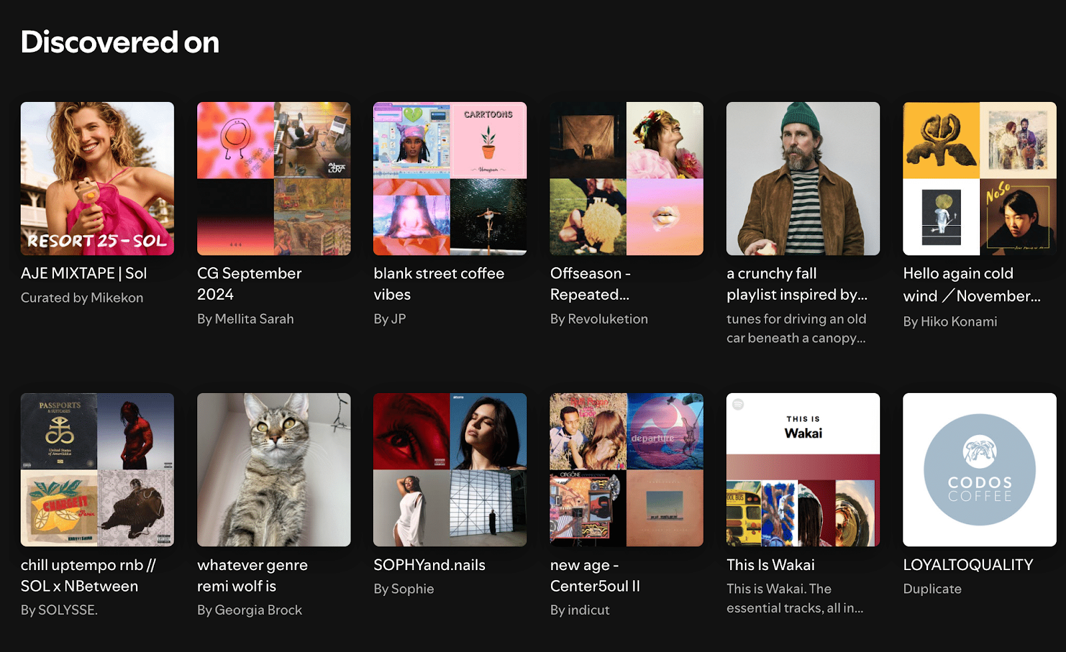Screen dimensions: 1066x652
Task: Click the cat photo playlist cover
Action: (274, 470)
